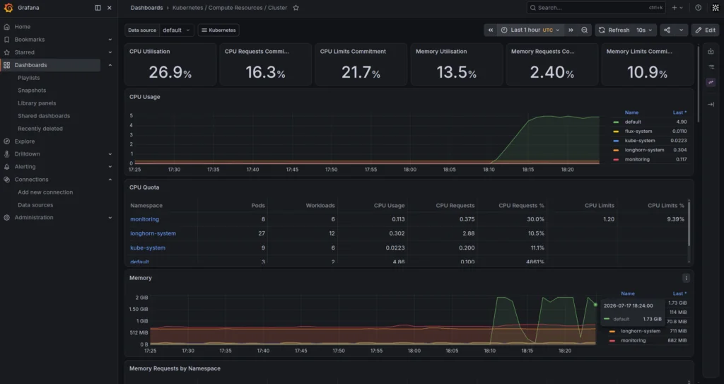Toggle longhorn-system series in Memory legend
Screen dimensions: 724x384
pos(641,331)
